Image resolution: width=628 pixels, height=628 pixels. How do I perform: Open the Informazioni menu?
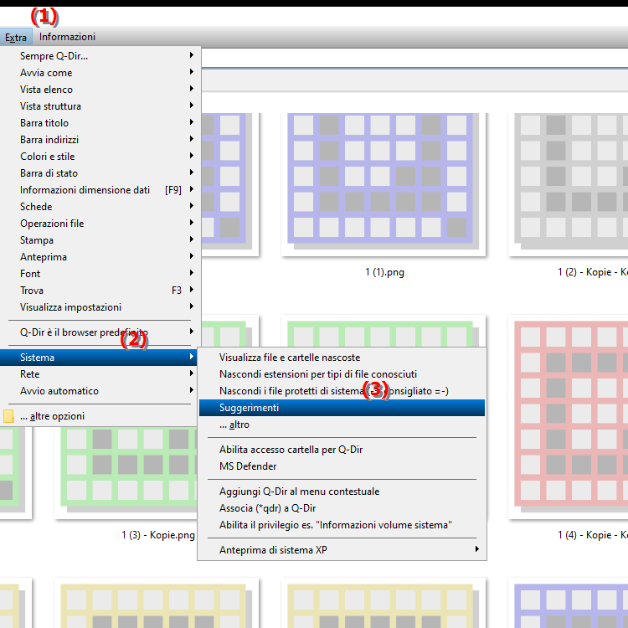click(x=67, y=37)
